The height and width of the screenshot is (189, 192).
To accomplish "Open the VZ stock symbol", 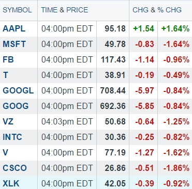I will [8, 121].
